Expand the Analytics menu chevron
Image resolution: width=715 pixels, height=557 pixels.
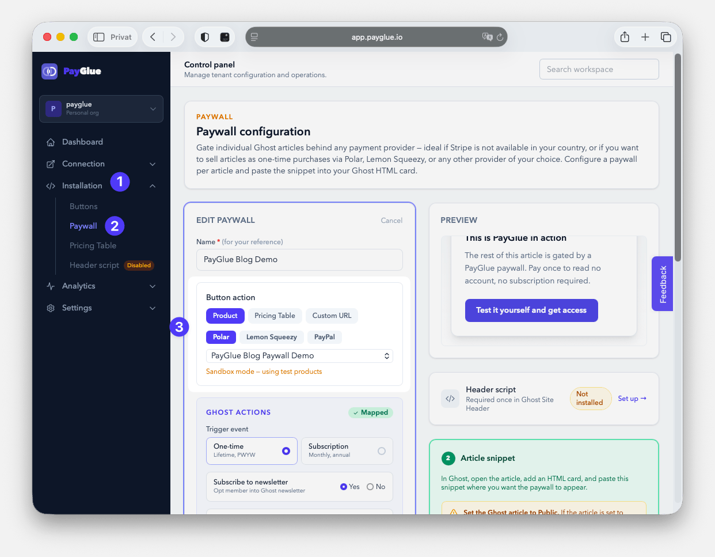pyautogui.click(x=153, y=286)
